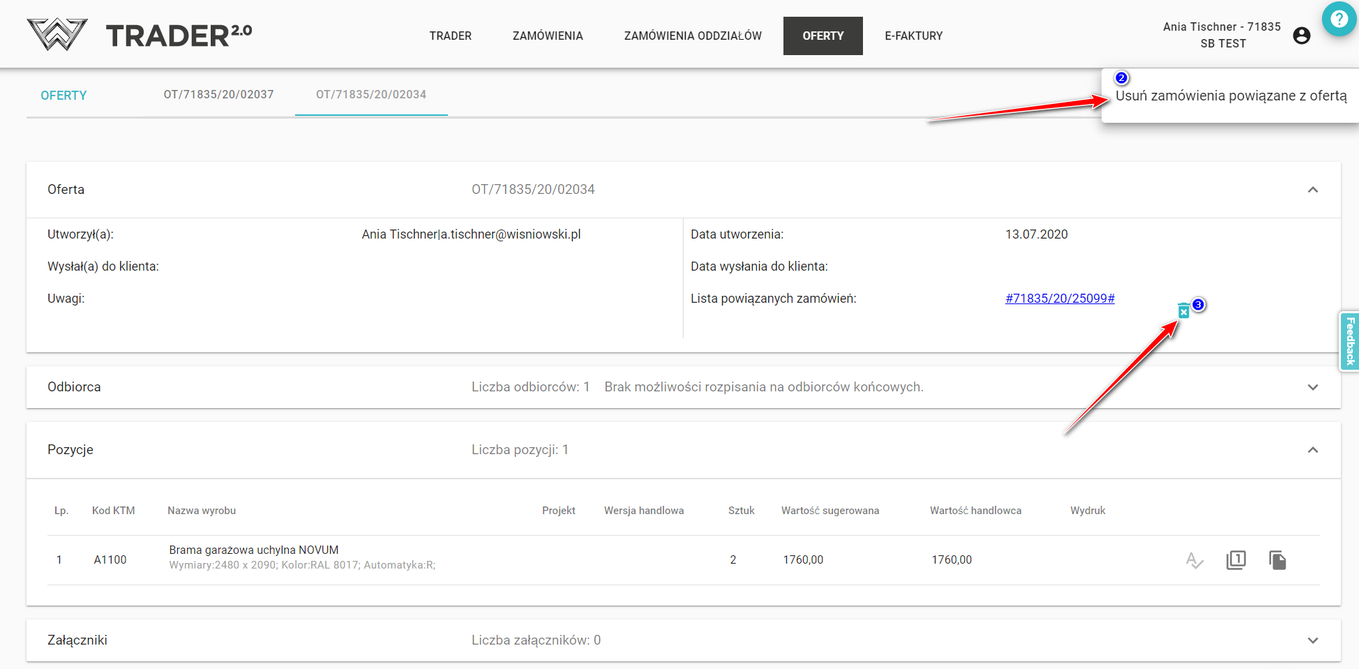Open the user account profile icon
The width and height of the screenshot is (1359, 669).
coord(1301,36)
